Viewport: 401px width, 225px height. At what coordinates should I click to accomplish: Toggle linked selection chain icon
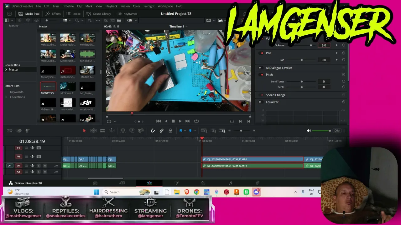162,131
